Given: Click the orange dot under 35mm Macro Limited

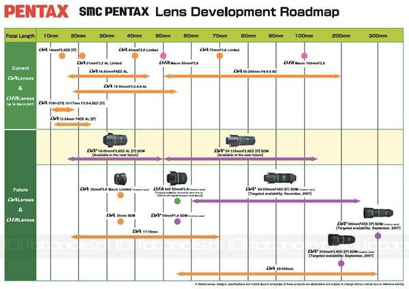Looking at the screenshot, I should coord(121,195).
